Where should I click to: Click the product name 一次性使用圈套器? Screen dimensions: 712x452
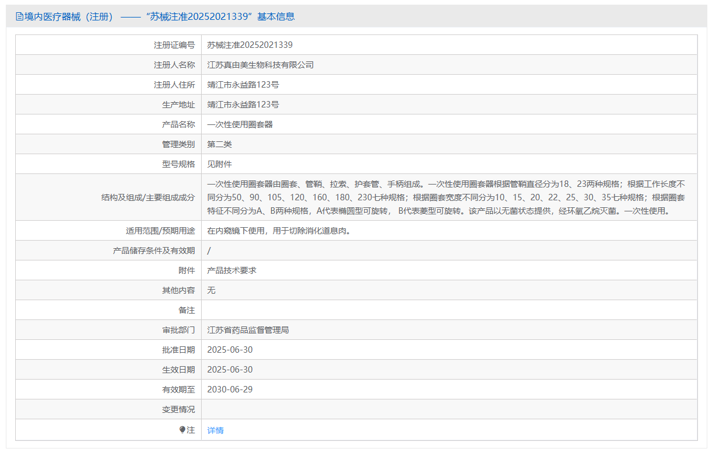240,124
